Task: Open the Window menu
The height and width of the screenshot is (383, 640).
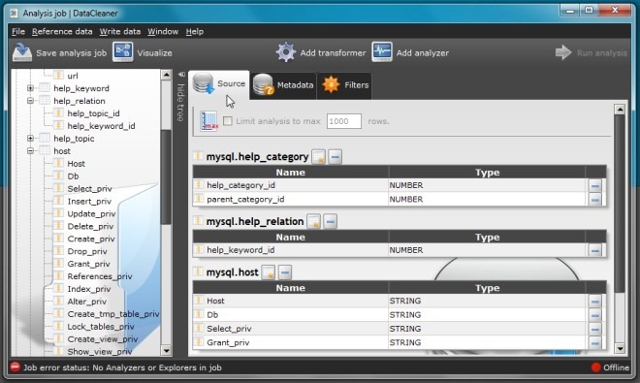Action: 163,31
